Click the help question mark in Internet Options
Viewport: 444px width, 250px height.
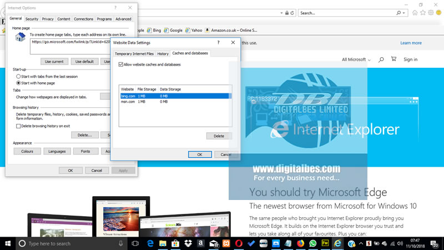coord(115,8)
